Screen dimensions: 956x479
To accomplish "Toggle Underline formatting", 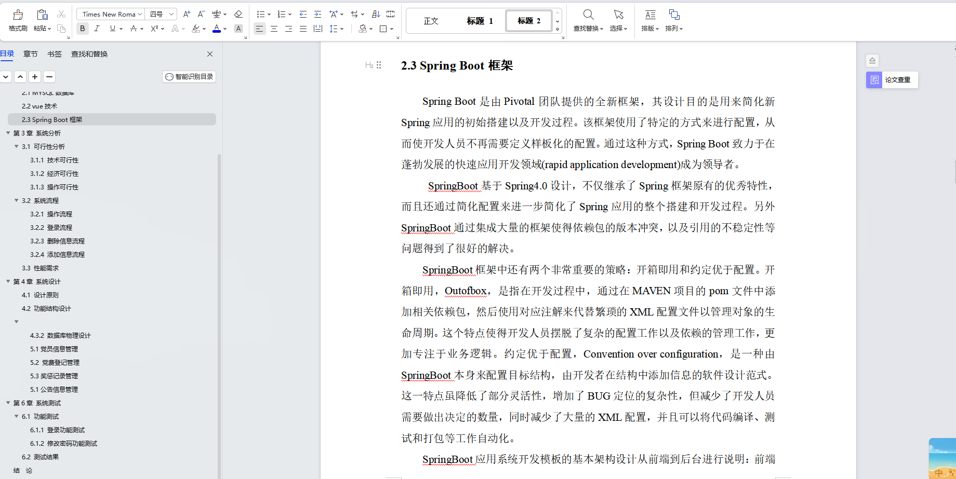I will [112, 29].
